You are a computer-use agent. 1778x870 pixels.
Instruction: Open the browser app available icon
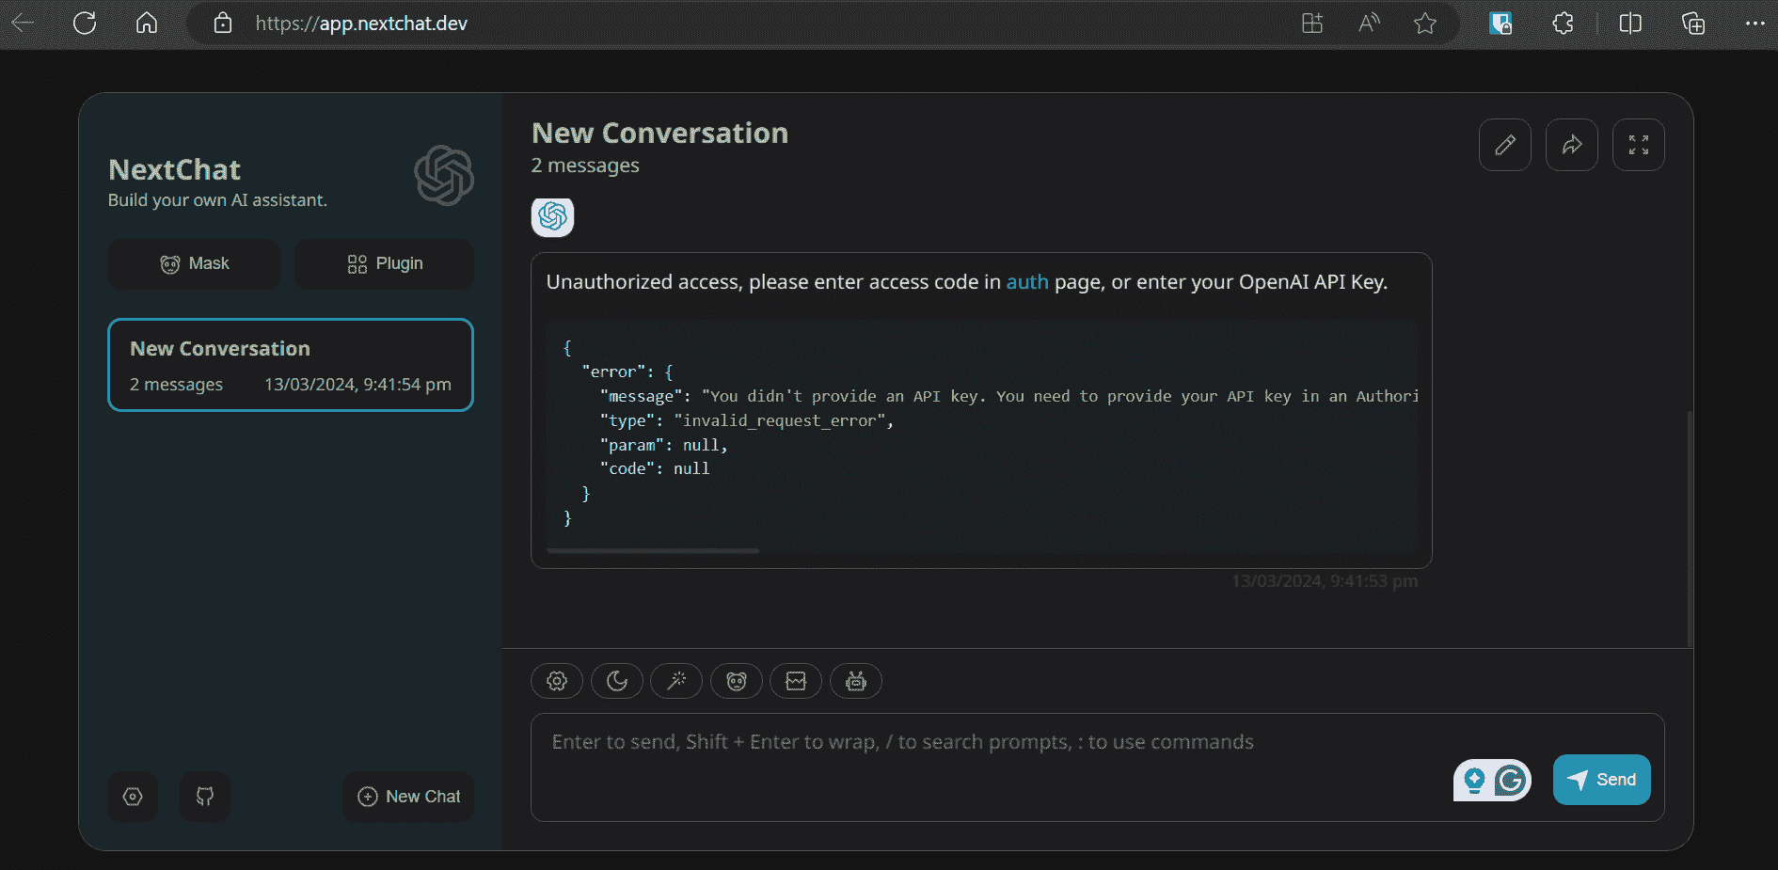(x=1312, y=23)
